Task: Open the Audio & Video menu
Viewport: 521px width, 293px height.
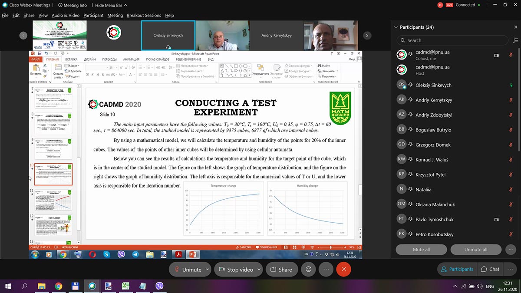Action: tap(66, 15)
